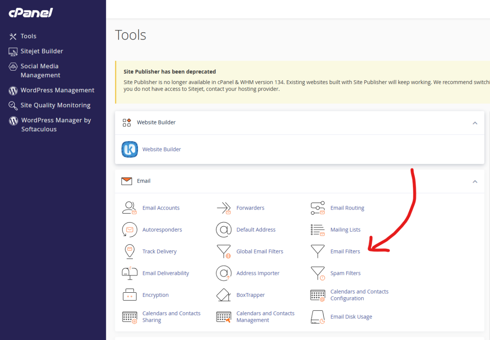490x340 pixels.
Task: Open the BoxTrapper icon
Action: pyautogui.click(x=224, y=295)
